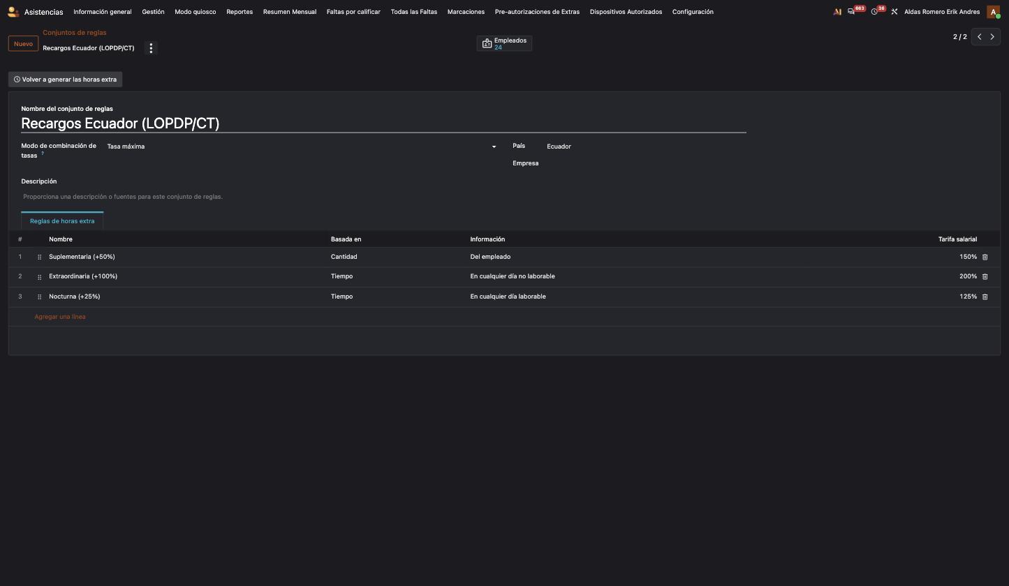The image size is (1009, 586).
Task: Delete the Extraordinaria (+100%) rule
Action: [x=985, y=276]
